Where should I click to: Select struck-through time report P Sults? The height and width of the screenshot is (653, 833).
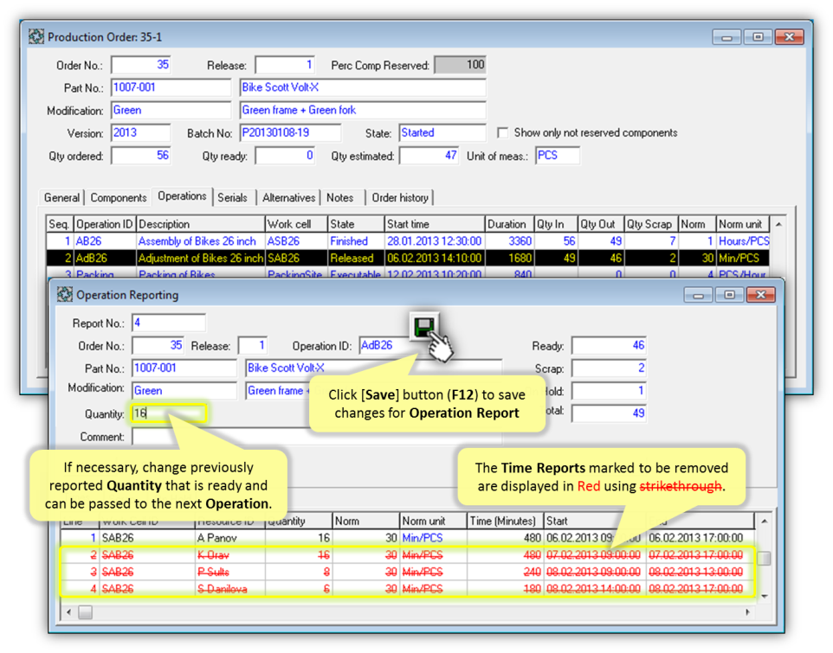click(x=408, y=572)
